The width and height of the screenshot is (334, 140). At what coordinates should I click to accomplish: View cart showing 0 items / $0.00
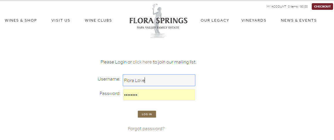pyautogui.click(x=298, y=7)
